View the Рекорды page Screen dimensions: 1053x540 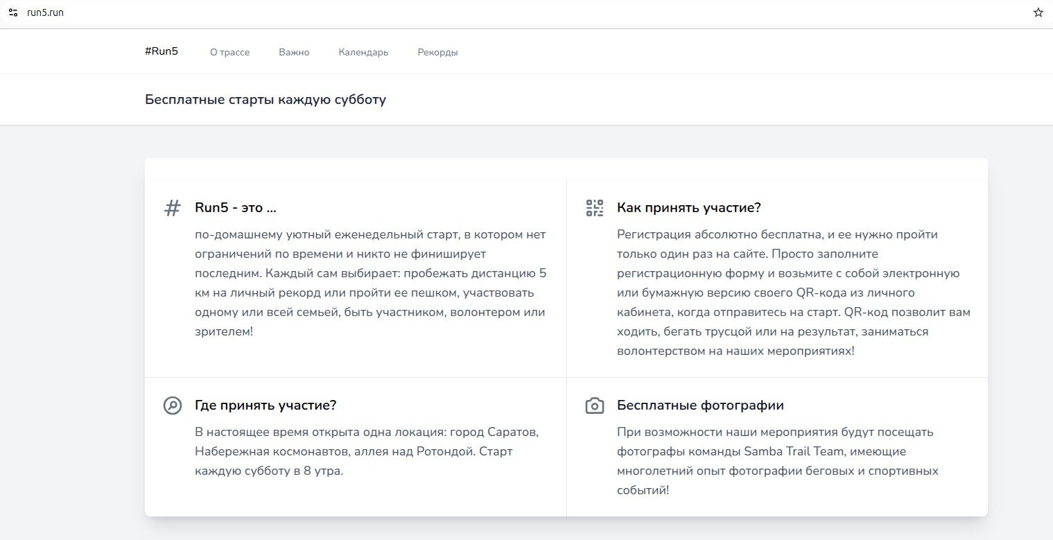[x=437, y=52]
